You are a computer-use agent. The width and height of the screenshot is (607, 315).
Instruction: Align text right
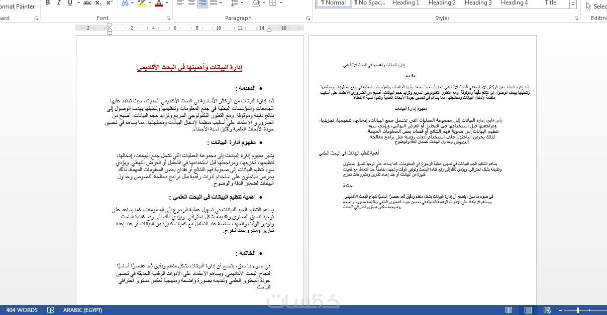click(203, 3)
